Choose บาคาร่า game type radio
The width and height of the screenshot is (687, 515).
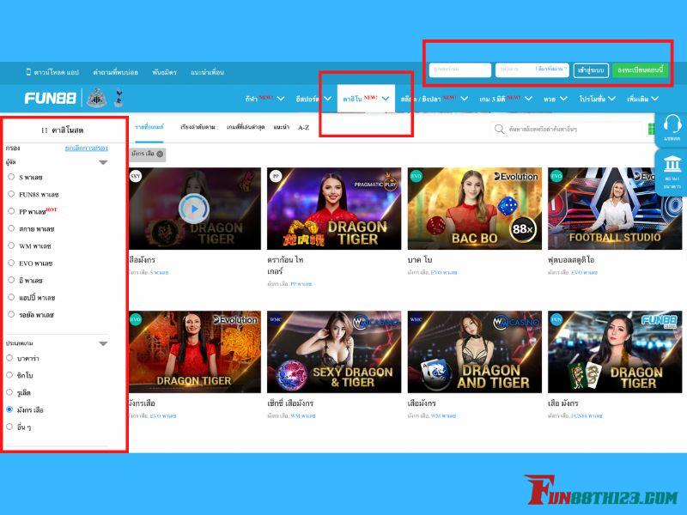[x=9, y=358]
